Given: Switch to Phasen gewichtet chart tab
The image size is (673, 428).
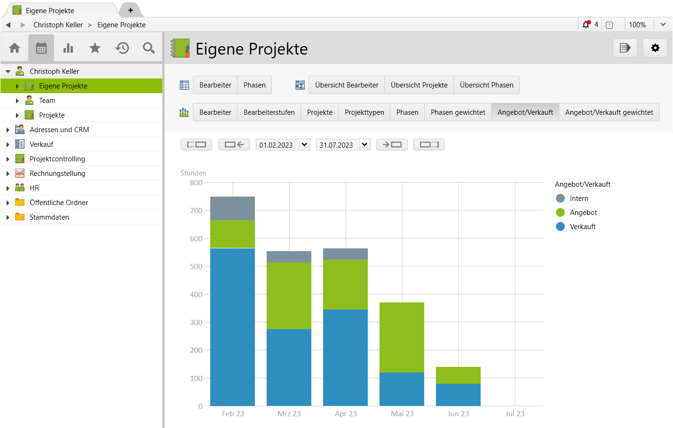Looking at the screenshot, I should [x=458, y=112].
